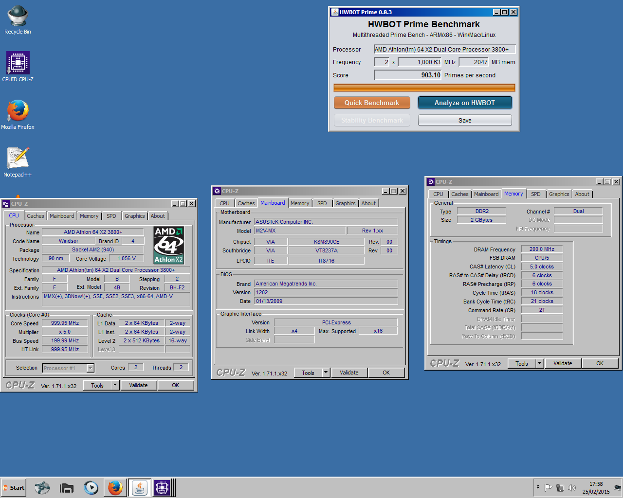Select the chipset value K8M890CE

[327, 242]
